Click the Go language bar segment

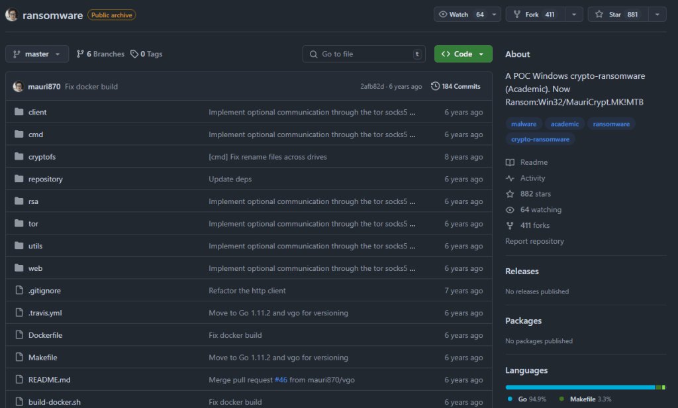[x=579, y=387]
